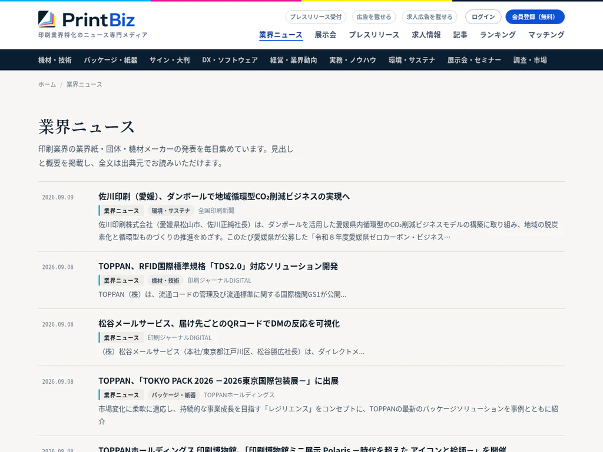The height and width of the screenshot is (452, 603).
Task: Open プレスリリース受付 button
Action: tap(316, 17)
